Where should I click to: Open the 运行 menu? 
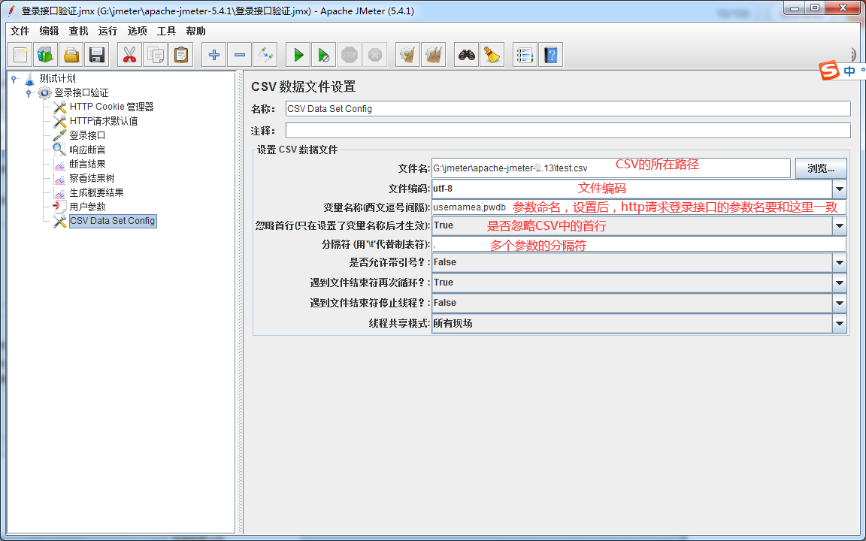[107, 31]
